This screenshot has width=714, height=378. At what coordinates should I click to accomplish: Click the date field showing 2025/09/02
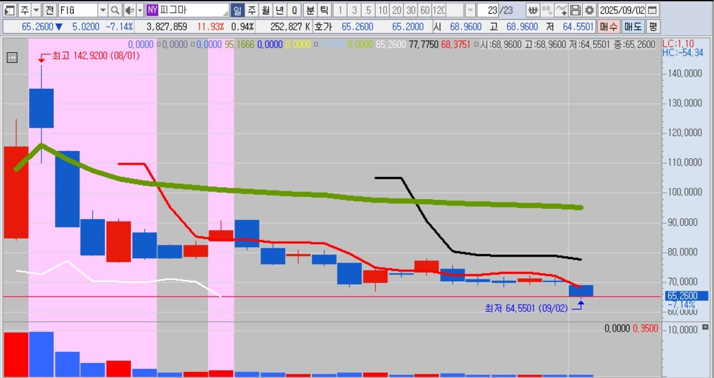(622, 10)
